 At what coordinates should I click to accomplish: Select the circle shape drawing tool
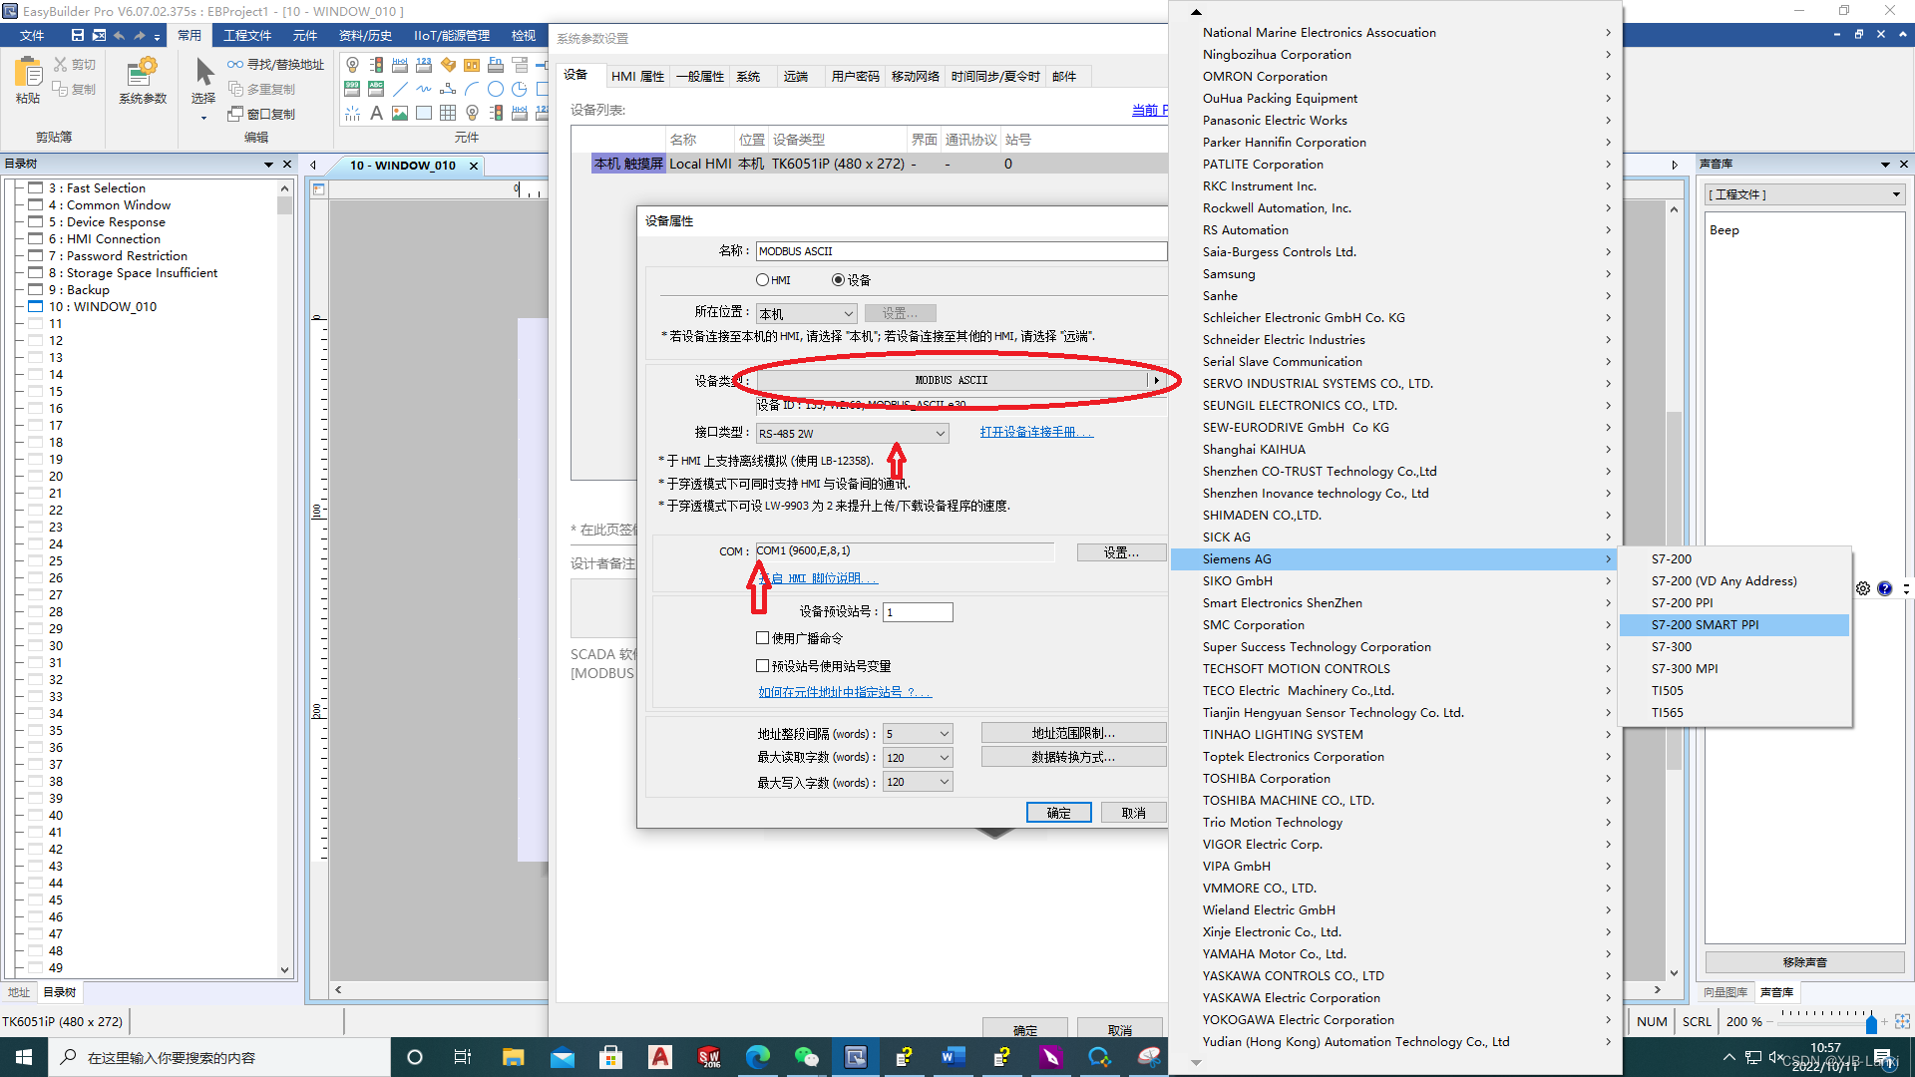(x=496, y=90)
